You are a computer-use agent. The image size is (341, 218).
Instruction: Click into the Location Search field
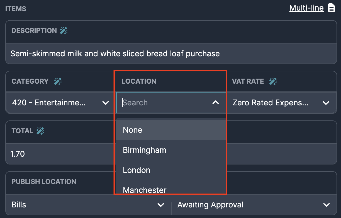(x=164, y=103)
